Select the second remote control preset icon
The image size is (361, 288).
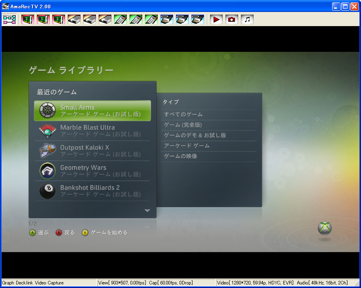pos(136,19)
